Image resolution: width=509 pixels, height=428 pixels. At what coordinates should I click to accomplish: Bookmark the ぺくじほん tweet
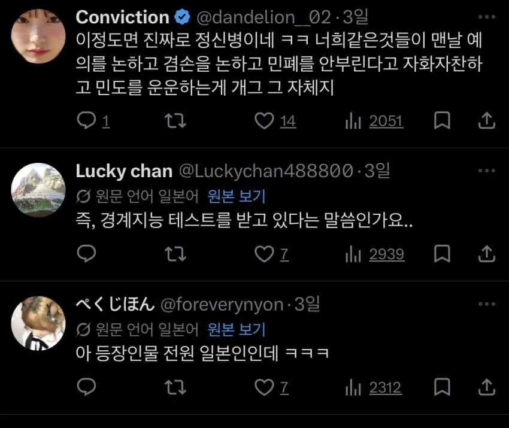[x=442, y=387]
